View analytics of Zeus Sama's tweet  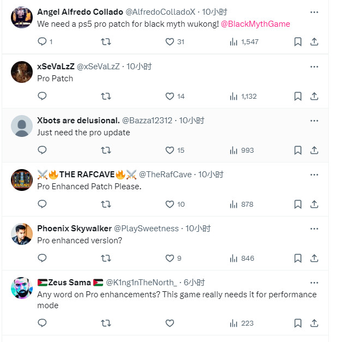click(234, 323)
